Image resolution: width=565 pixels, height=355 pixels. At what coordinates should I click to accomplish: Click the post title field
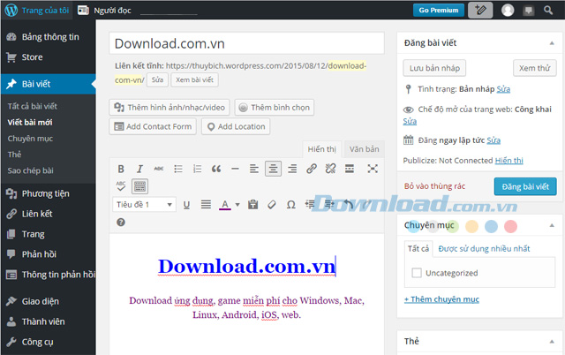click(247, 43)
